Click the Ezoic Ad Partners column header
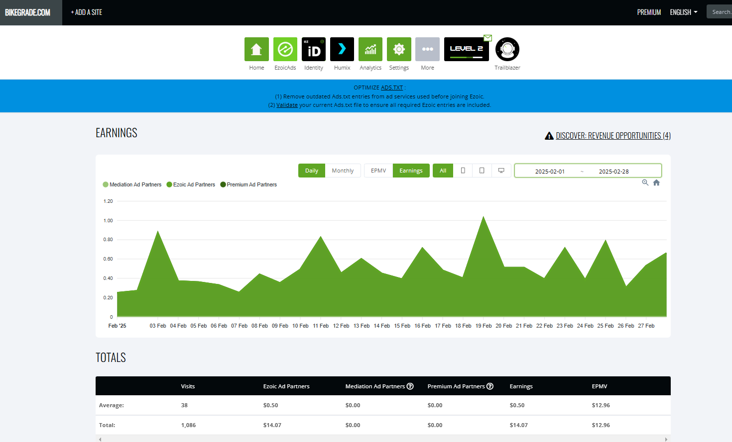The width and height of the screenshot is (732, 442). tap(286, 386)
